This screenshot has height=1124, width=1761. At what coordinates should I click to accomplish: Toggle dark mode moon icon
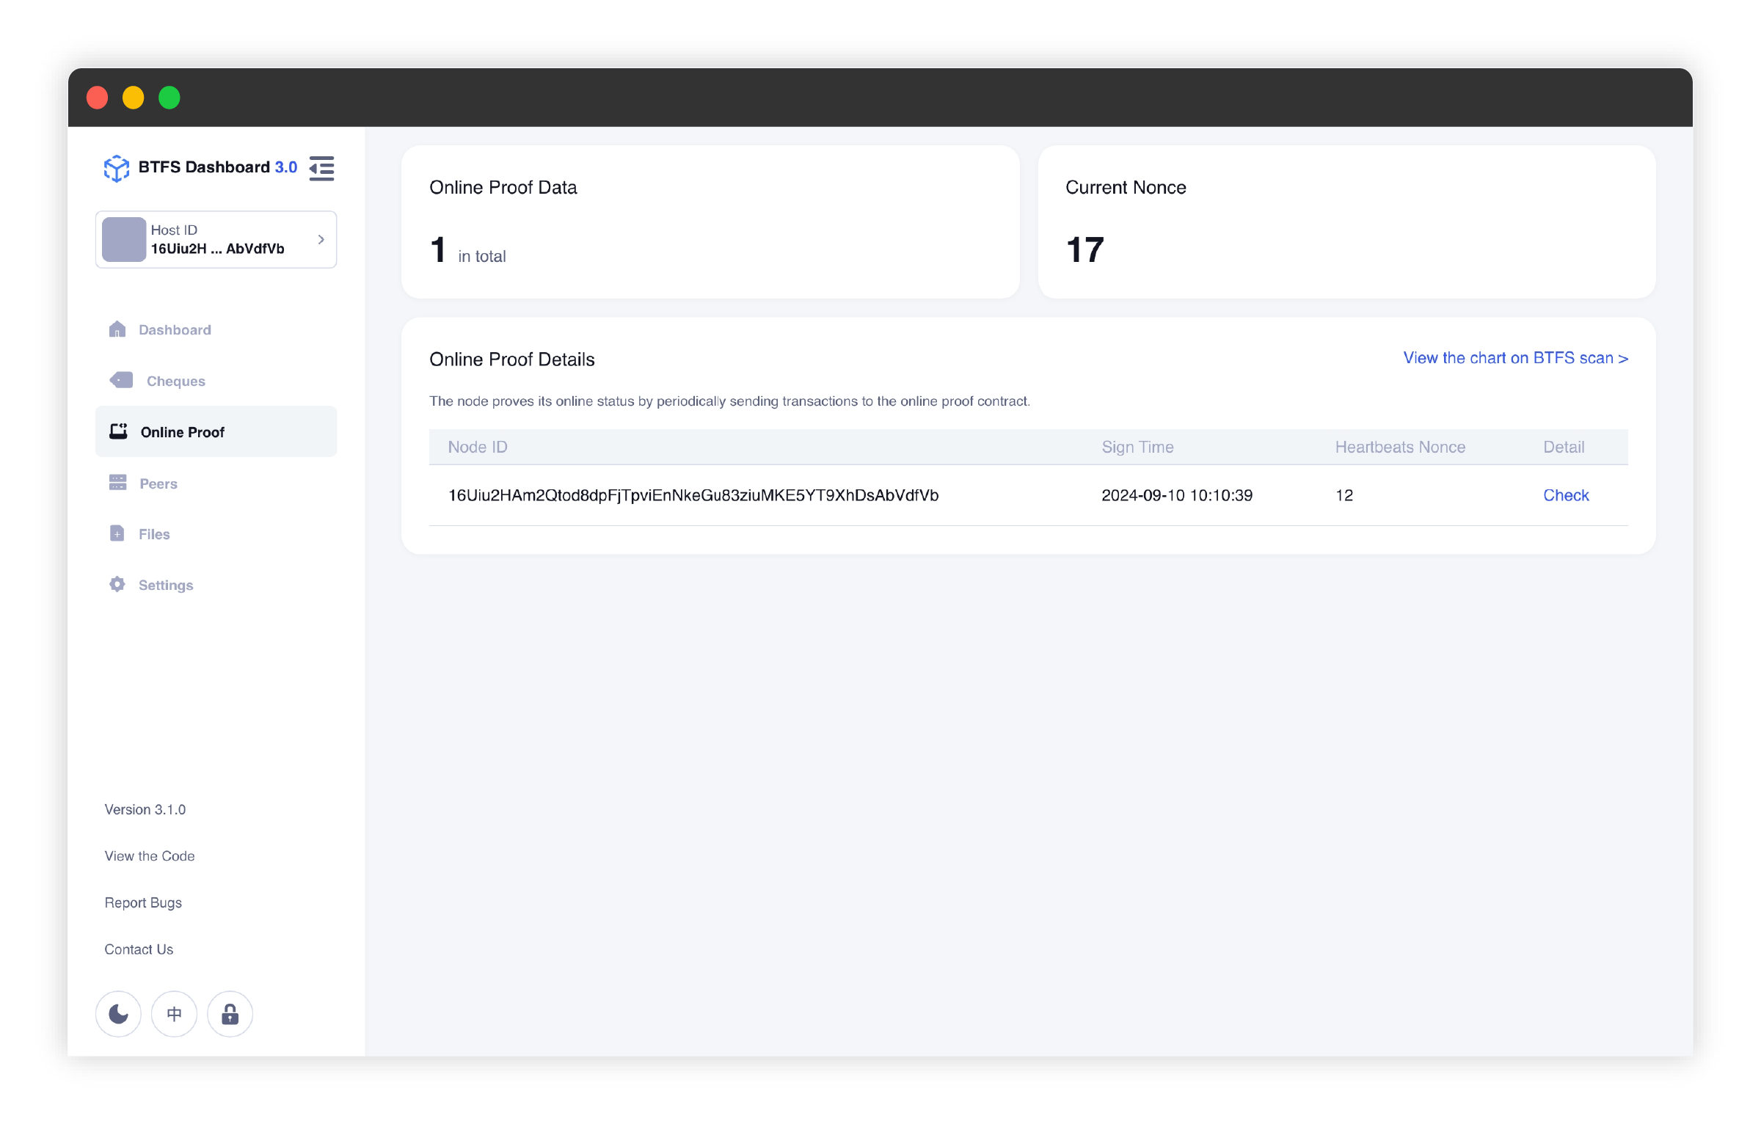[118, 1014]
